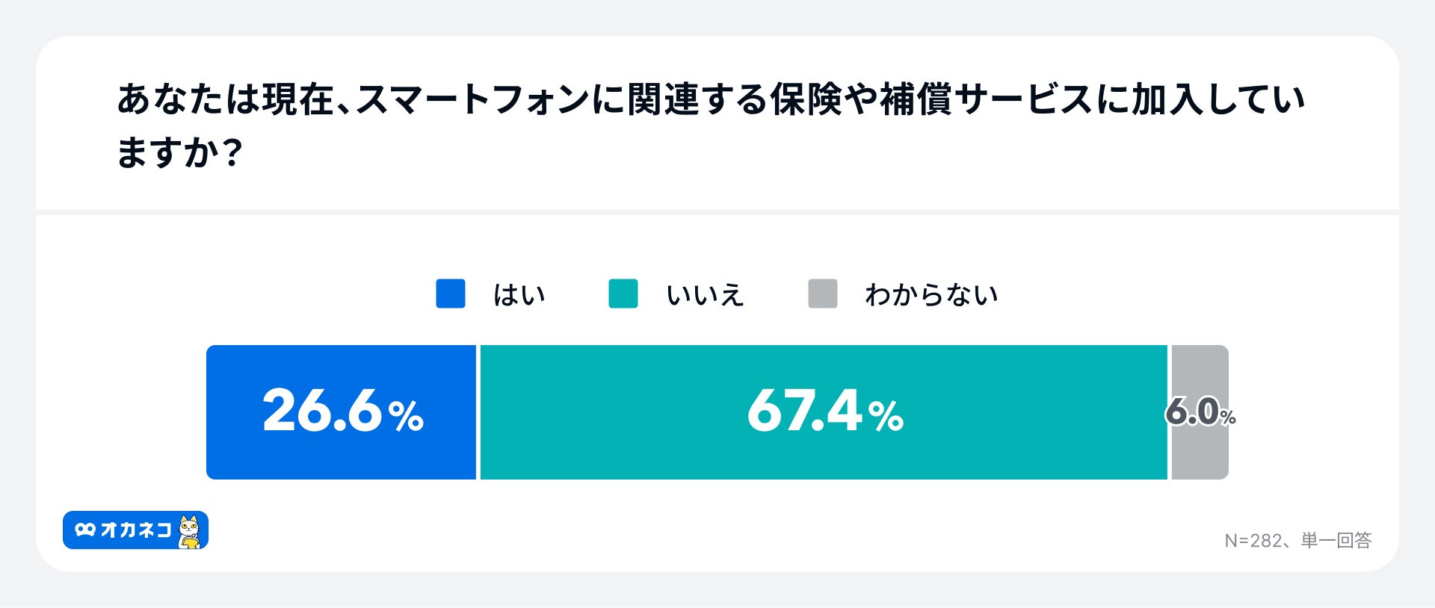Click the infinity symbol in the logo
The height and width of the screenshot is (608, 1435).
[x=85, y=530]
